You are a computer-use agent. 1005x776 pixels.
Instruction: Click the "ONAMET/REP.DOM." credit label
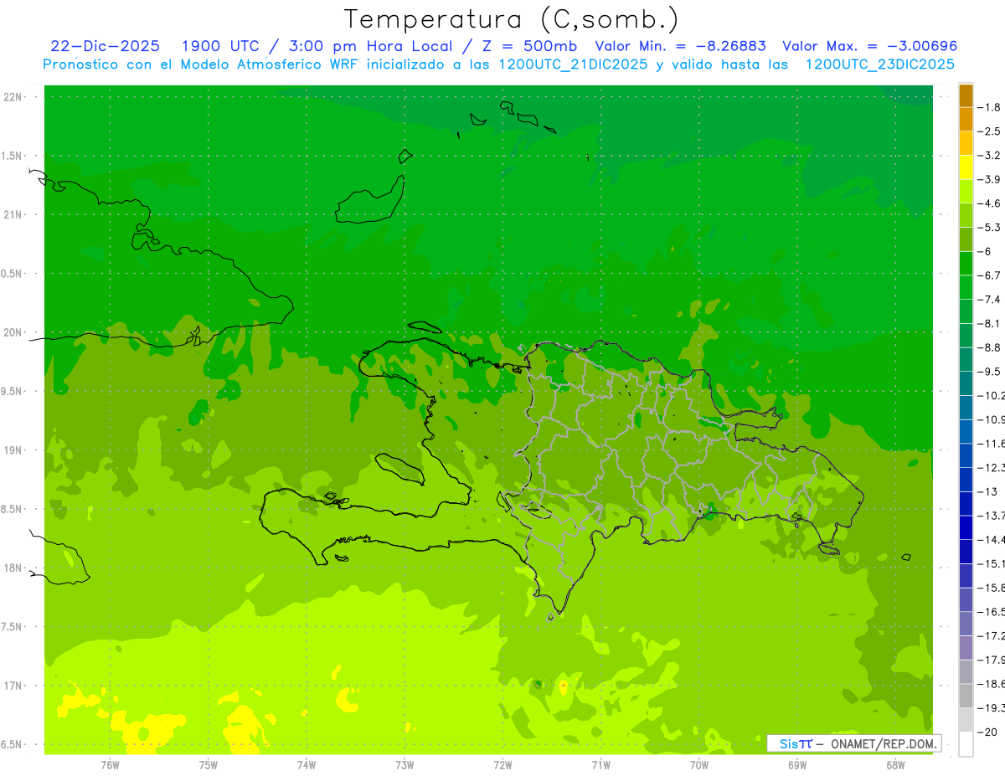884,743
